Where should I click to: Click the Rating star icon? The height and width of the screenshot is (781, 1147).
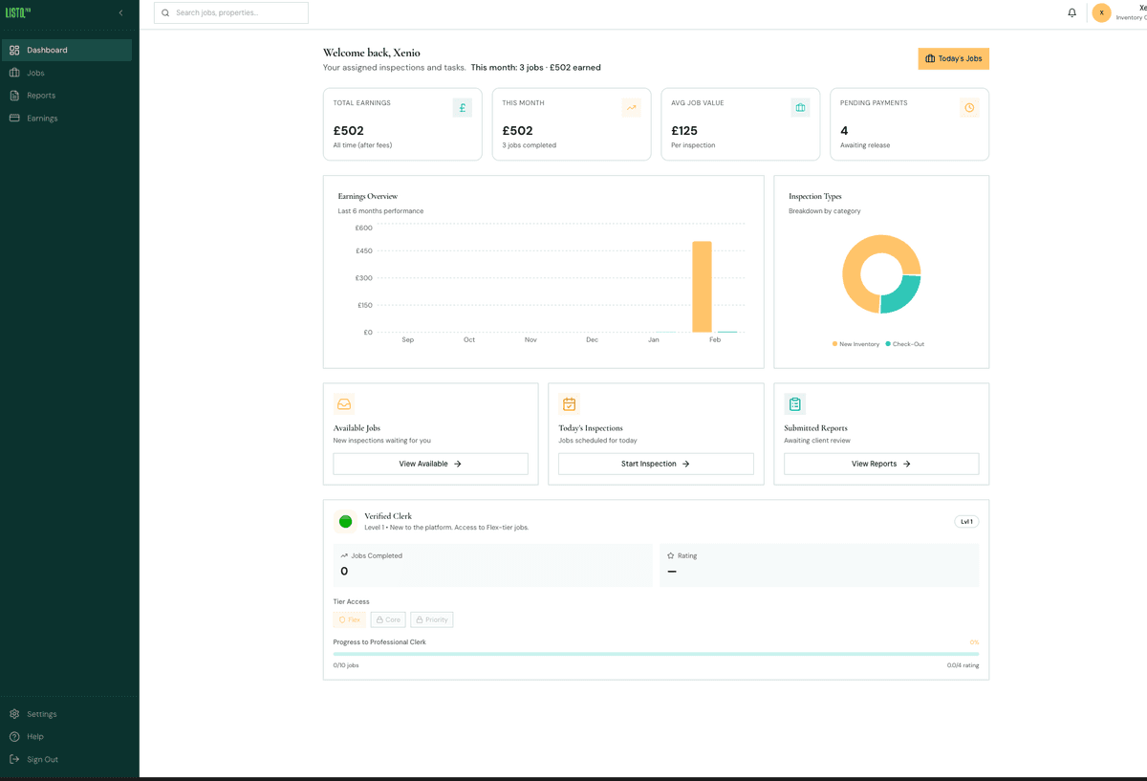[671, 555]
